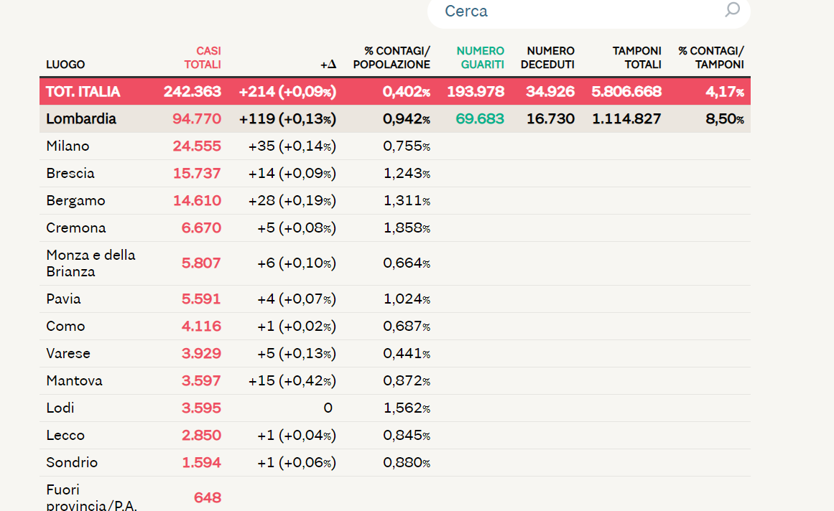This screenshot has width=834, height=511.
Task: Select the Brescia province row
Action: click(x=394, y=174)
